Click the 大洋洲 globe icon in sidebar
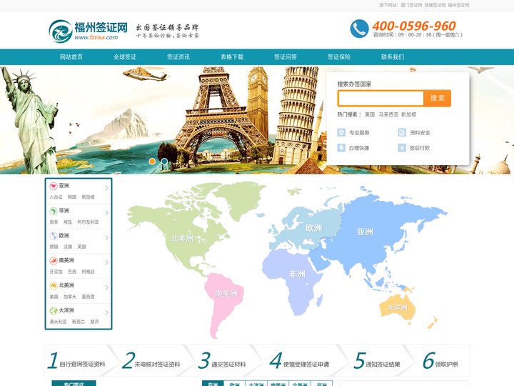514x386 pixels. (54, 310)
